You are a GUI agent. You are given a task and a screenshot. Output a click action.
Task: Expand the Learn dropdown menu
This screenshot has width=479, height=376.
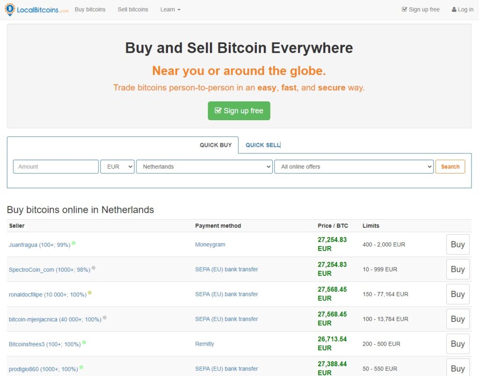pyautogui.click(x=170, y=9)
